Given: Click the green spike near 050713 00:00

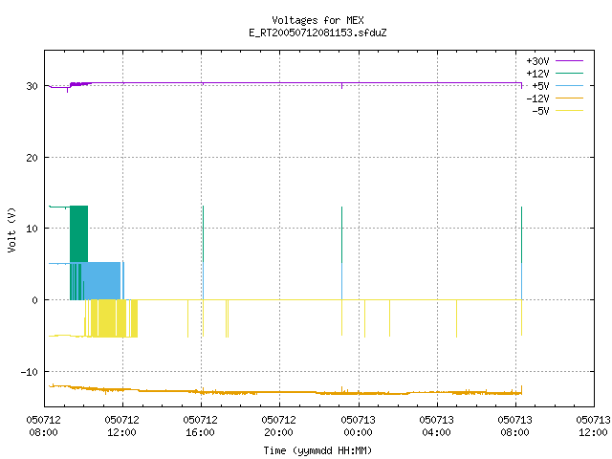Looking at the screenshot, I should 342,234.
